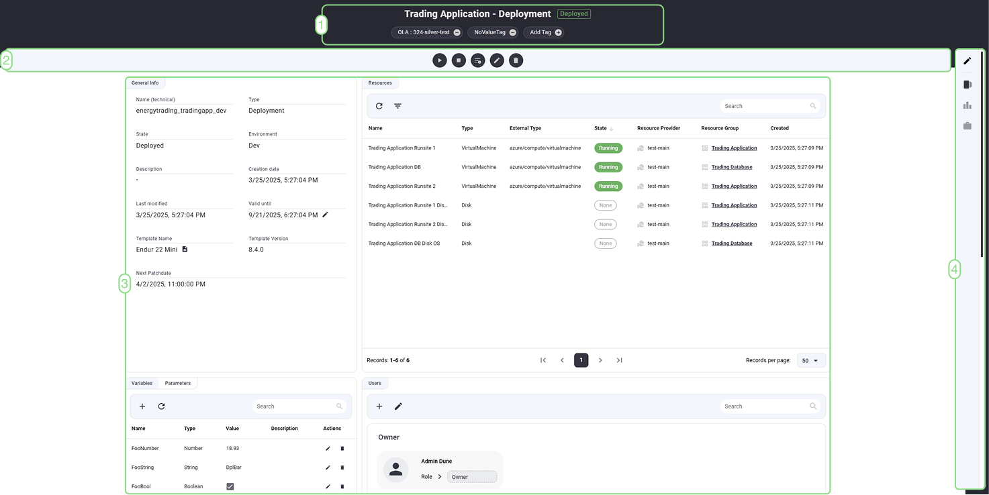Edit the Valid until date with the pencil icon
The height and width of the screenshot is (495, 989).
tap(325, 215)
